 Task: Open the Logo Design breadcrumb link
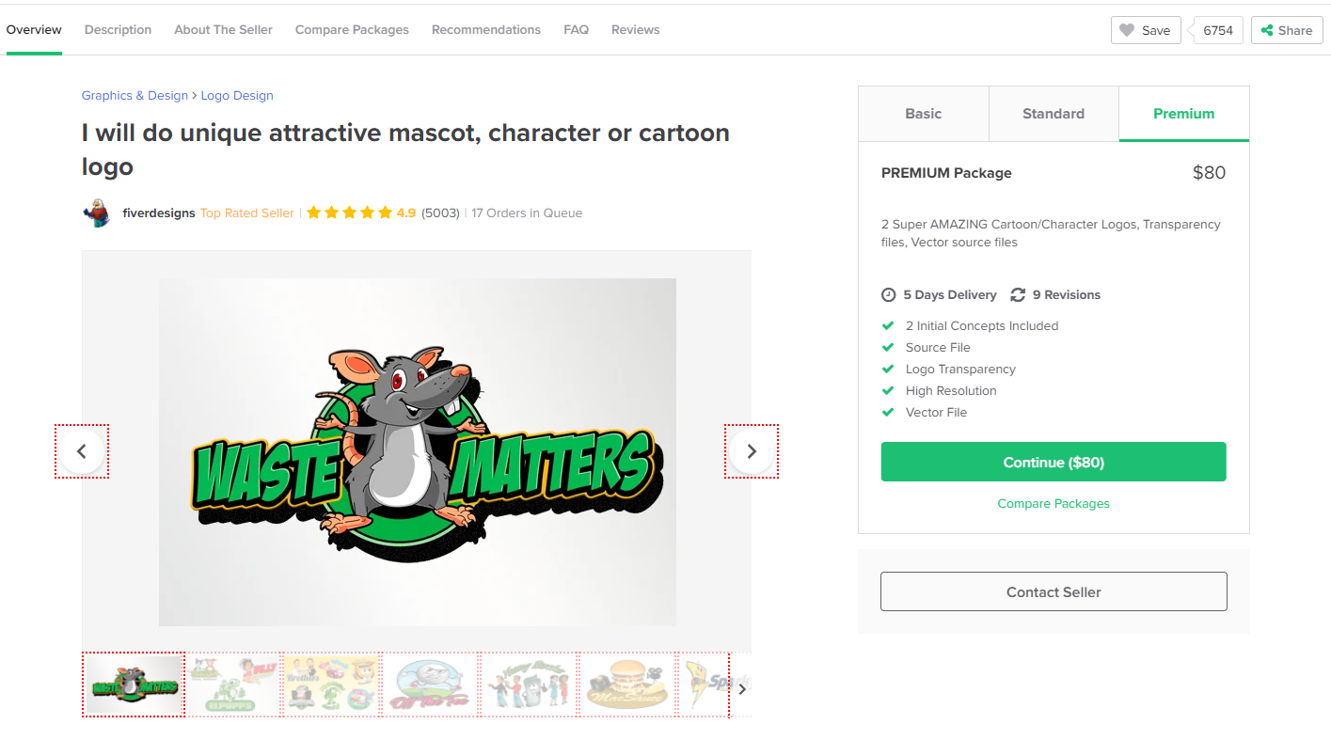tap(237, 96)
